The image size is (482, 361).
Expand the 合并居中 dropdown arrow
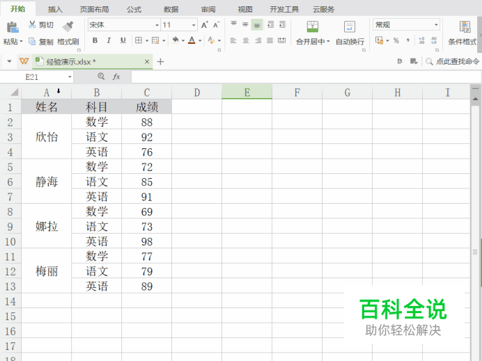pyautogui.click(x=328, y=42)
